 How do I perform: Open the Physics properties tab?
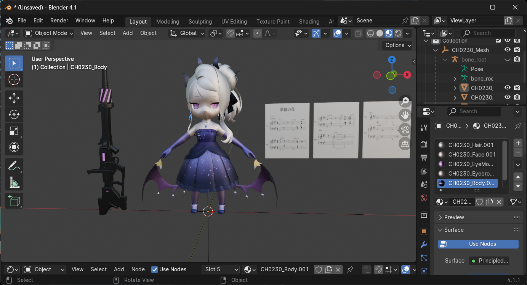tap(424, 271)
